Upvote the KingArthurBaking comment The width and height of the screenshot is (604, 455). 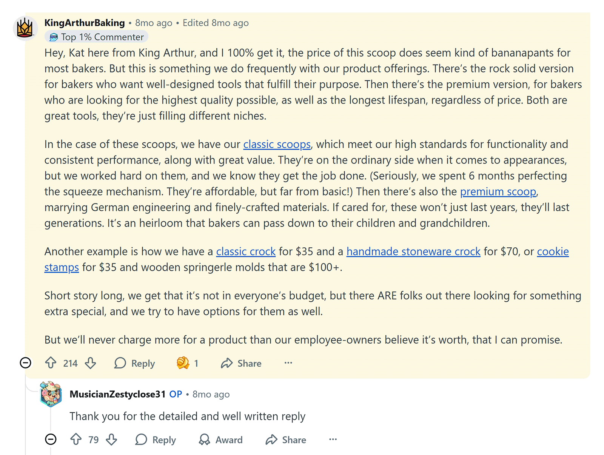coord(51,363)
